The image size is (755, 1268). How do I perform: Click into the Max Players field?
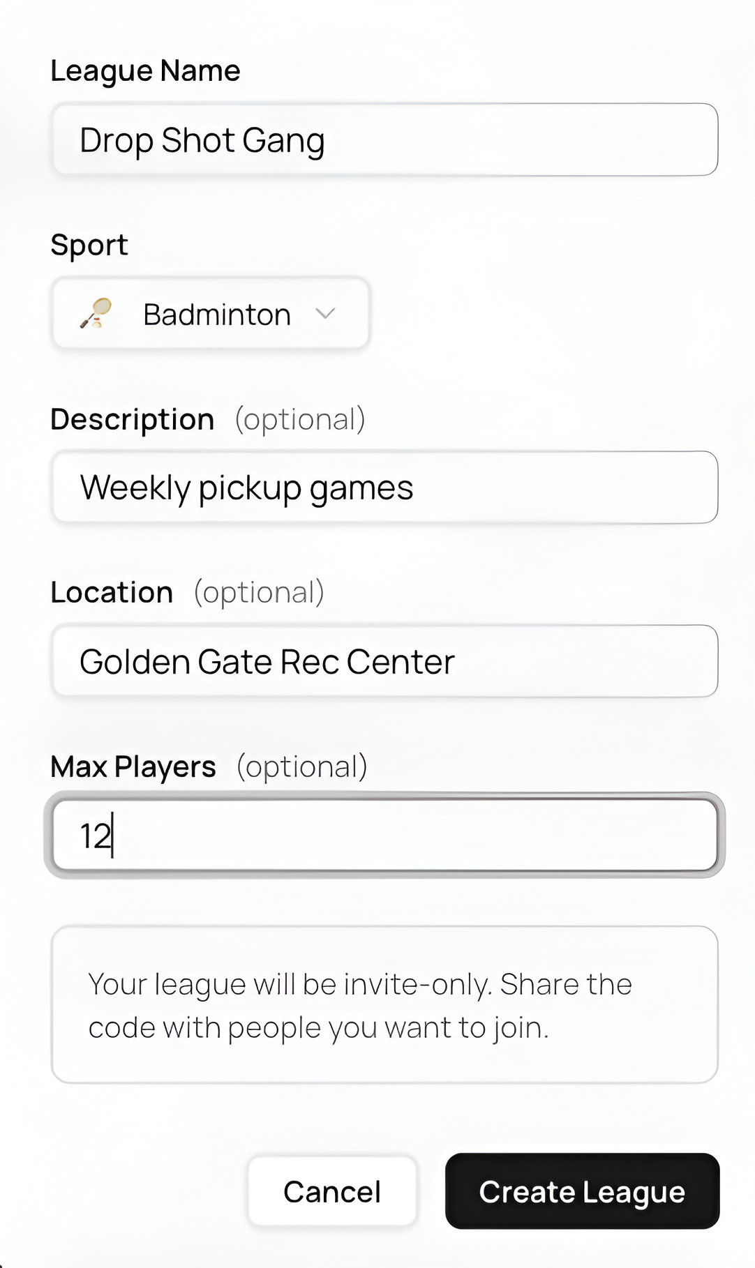[384, 835]
